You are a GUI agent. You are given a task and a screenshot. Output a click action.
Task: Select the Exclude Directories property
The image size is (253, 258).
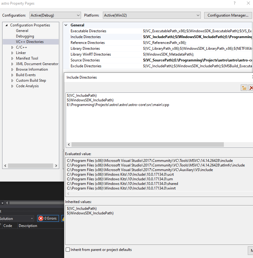coord(86,66)
